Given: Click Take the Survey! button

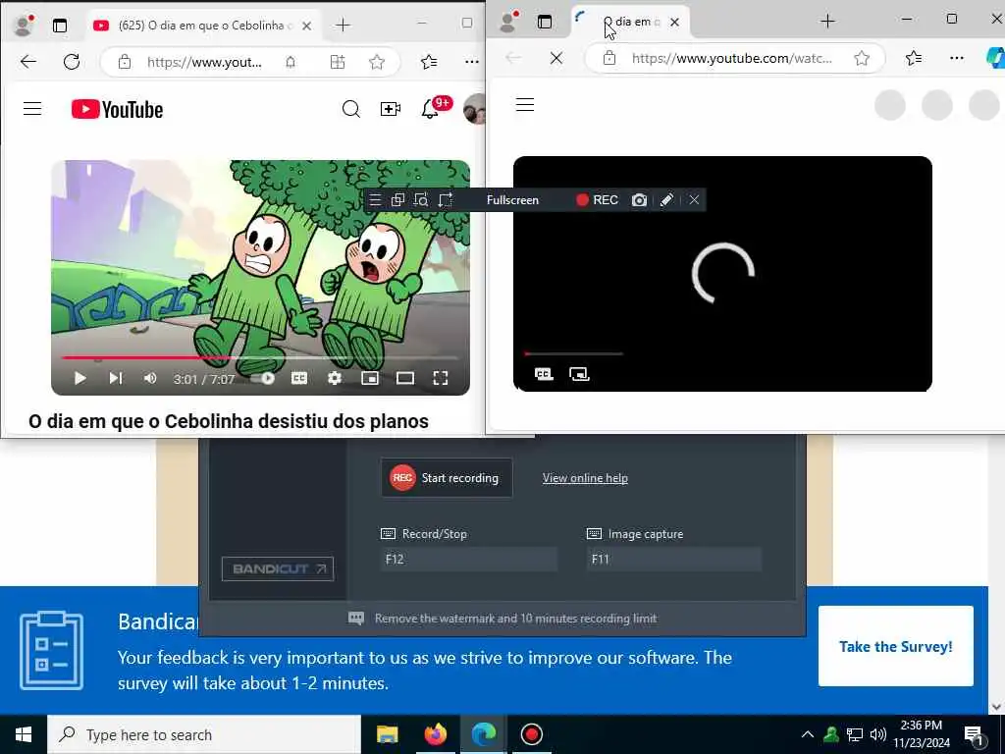Looking at the screenshot, I should tap(896, 646).
